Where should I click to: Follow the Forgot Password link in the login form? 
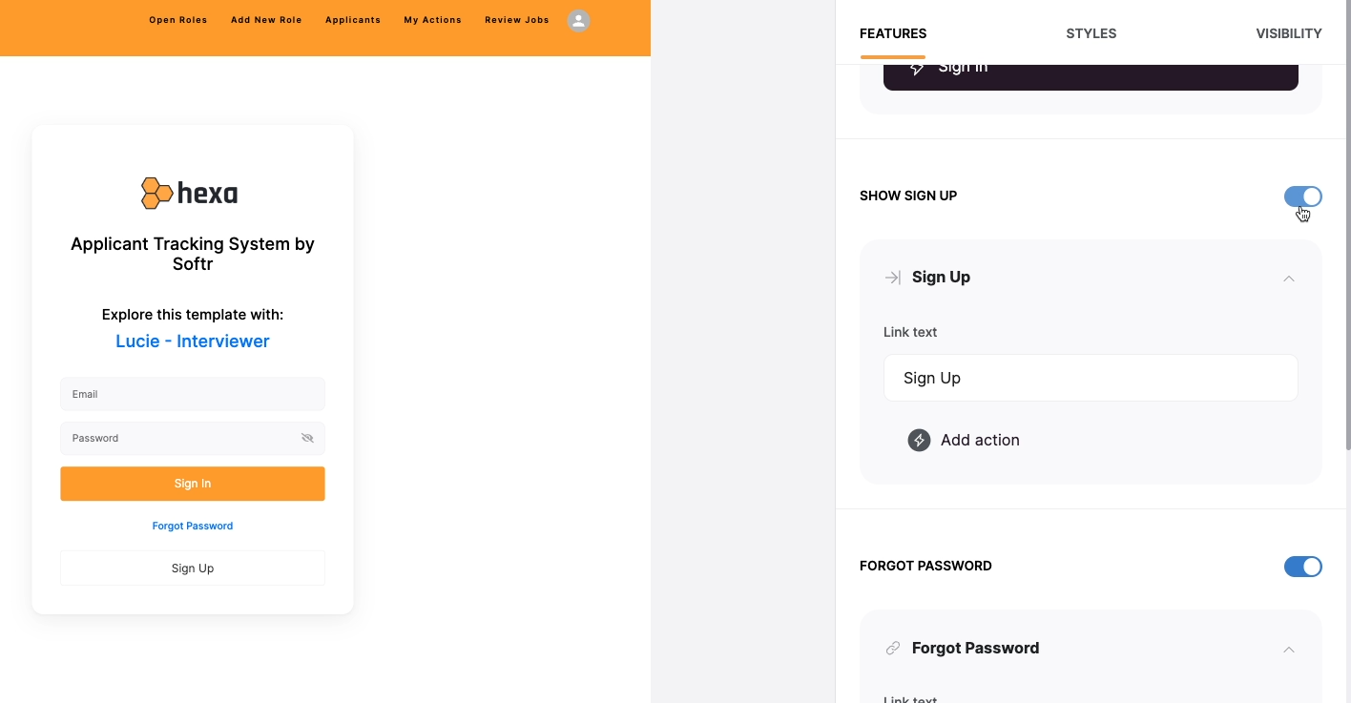click(x=193, y=526)
